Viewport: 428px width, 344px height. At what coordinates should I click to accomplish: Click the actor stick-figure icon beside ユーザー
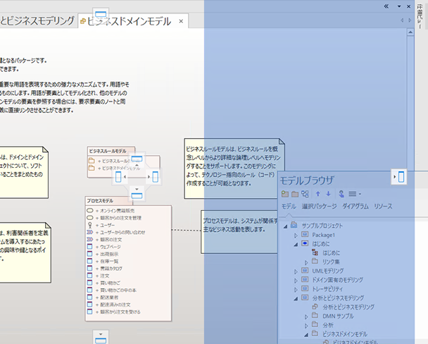pyautogui.click(x=90, y=225)
